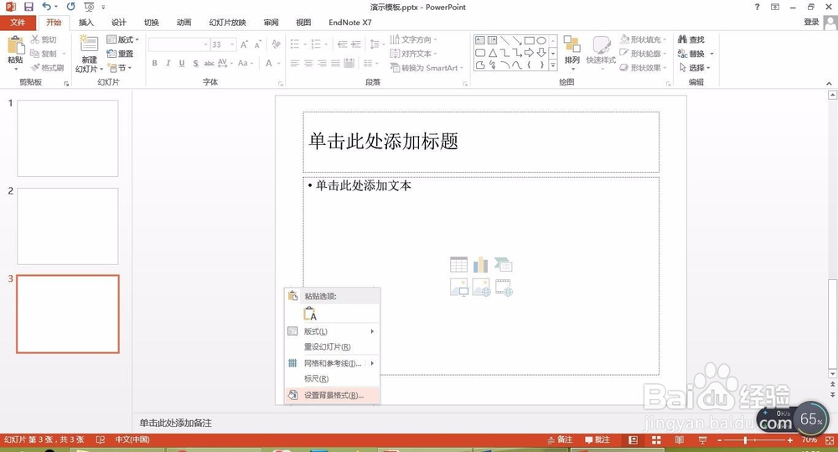
Task: Click Notes (备注) button in status bar
Action: [x=560, y=439]
